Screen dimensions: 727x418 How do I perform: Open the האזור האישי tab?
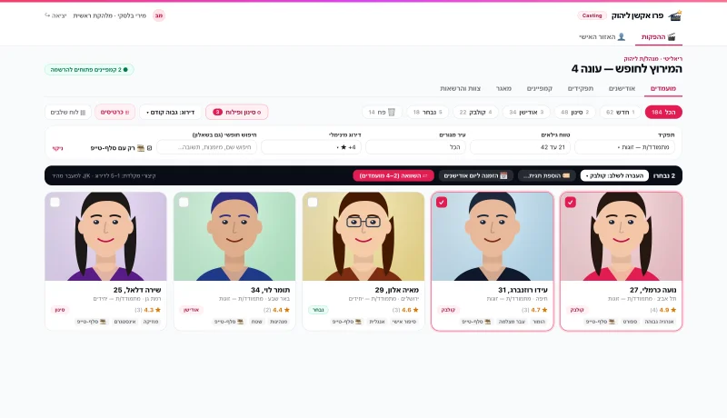tap(602, 37)
